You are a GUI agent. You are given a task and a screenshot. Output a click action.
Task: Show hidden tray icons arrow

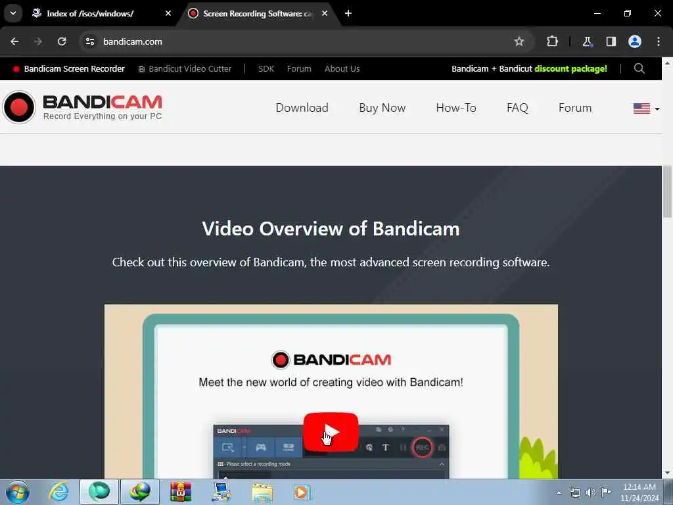559,493
